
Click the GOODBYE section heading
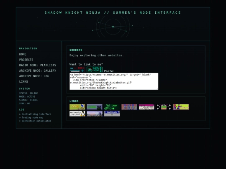point(76,50)
